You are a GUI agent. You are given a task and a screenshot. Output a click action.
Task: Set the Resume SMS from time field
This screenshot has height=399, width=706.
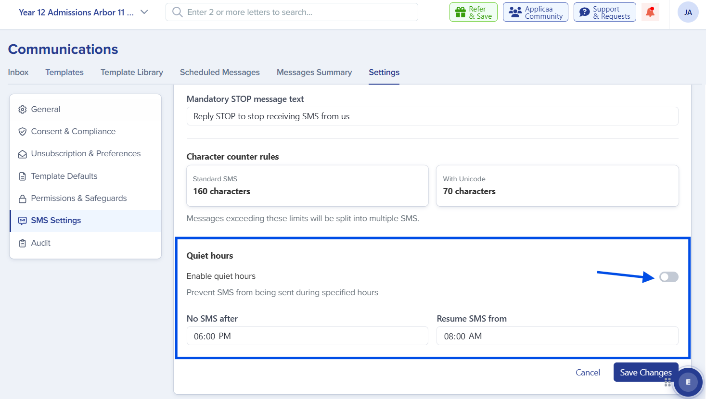[x=558, y=336]
